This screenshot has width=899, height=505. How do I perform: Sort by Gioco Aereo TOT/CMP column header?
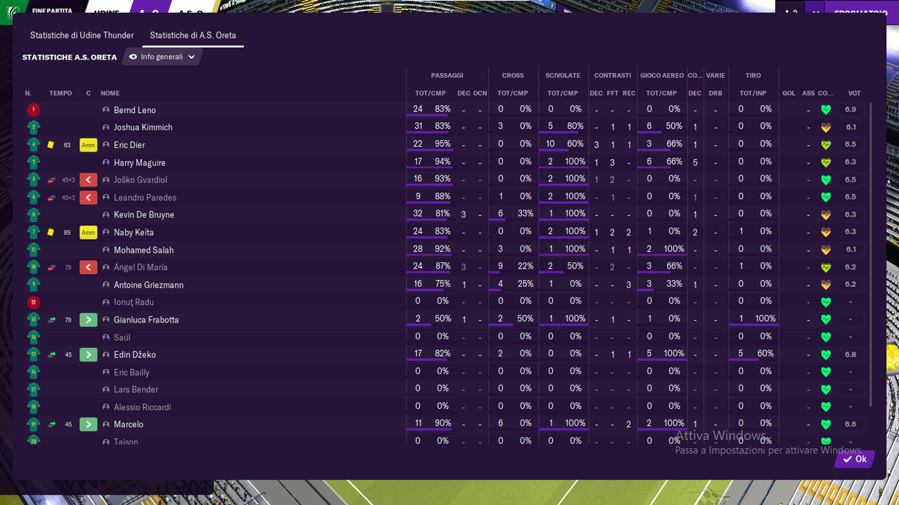662,93
